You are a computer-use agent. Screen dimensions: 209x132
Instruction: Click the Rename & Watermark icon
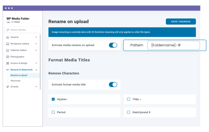pos(8,70)
